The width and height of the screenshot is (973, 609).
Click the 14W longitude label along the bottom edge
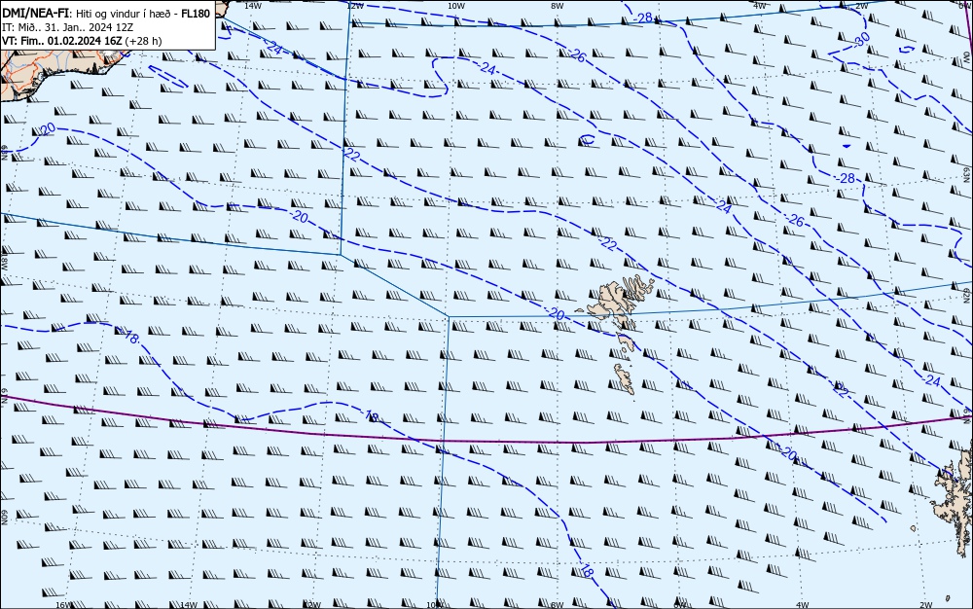(x=189, y=605)
